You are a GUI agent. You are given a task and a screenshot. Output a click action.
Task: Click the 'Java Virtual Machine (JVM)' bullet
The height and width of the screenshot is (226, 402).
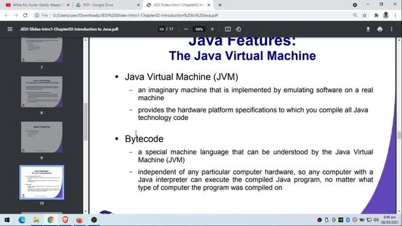point(182,77)
